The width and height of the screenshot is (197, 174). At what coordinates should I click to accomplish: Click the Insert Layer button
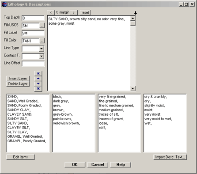(18, 79)
